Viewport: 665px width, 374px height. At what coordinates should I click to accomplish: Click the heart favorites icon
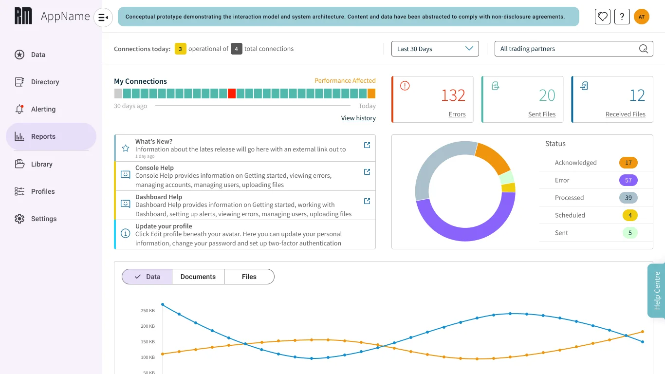[x=603, y=17]
